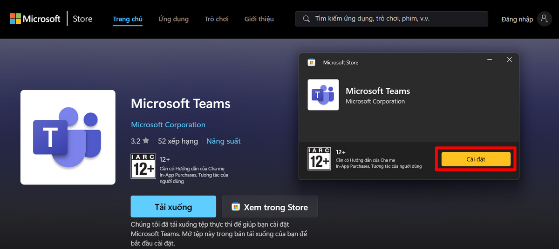Click the user account avatar icon
Viewport: 559px width, 249px height.
[544, 19]
